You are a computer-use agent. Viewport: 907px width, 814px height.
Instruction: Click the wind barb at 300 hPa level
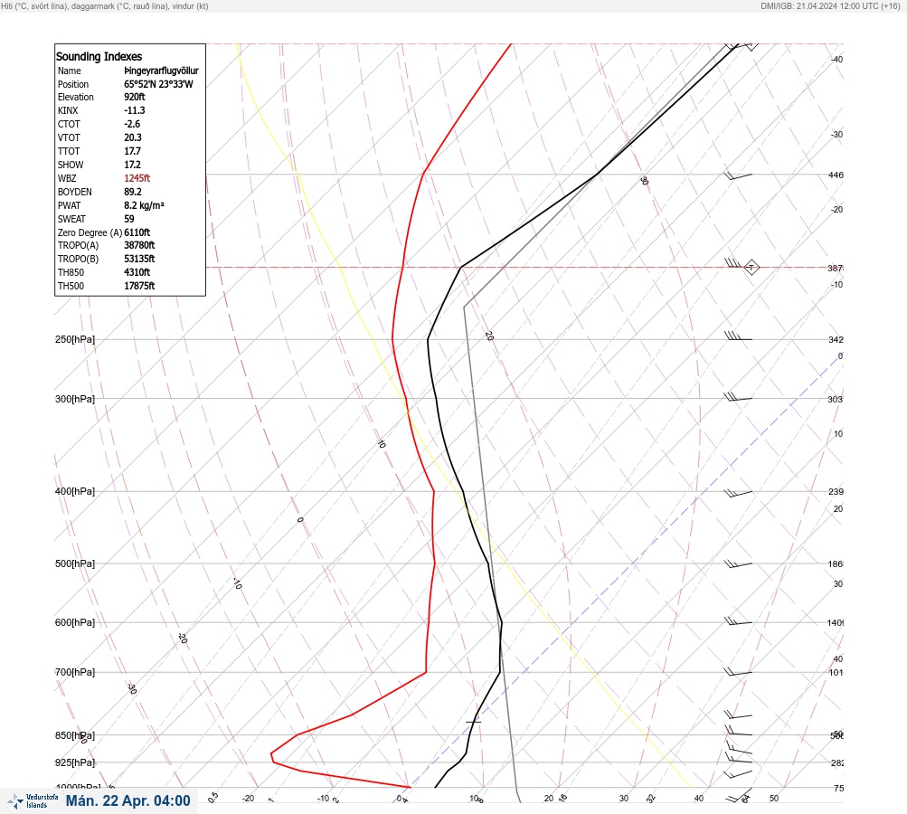(738, 397)
